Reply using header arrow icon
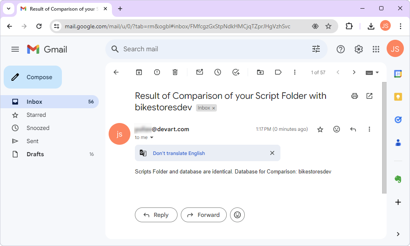The width and height of the screenshot is (410, 246). tap(353, 129)
